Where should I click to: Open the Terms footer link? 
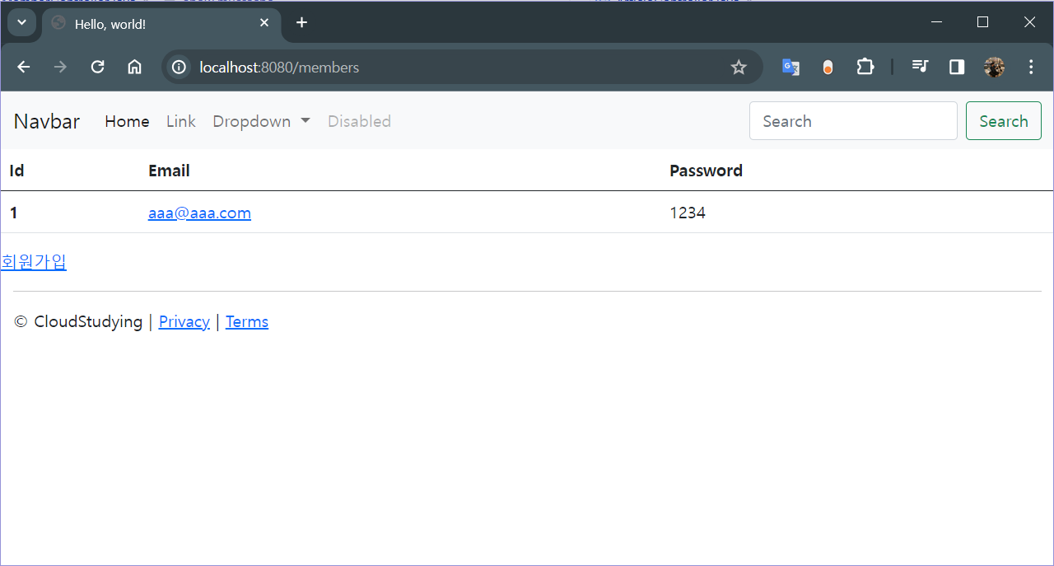point(247,322)
